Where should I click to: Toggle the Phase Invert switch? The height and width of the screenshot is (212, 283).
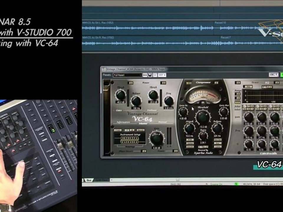pos(144,151)
